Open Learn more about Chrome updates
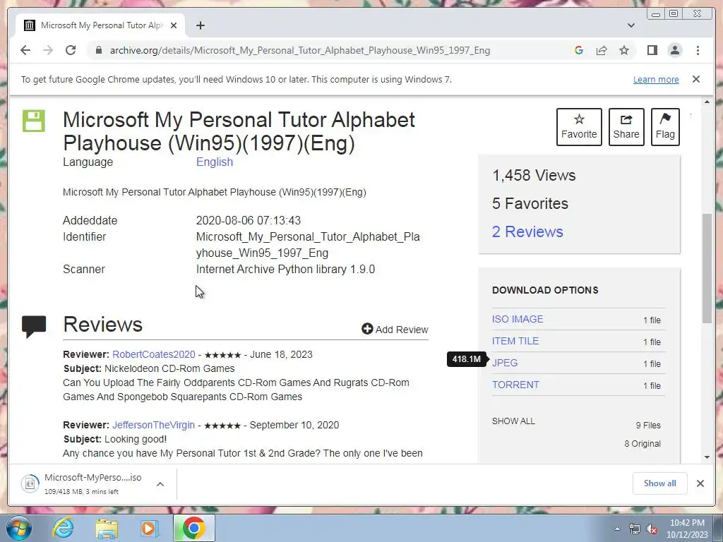The width and height of the screenshot is (723, 542). pyautogui.click(x=656, y=79)
